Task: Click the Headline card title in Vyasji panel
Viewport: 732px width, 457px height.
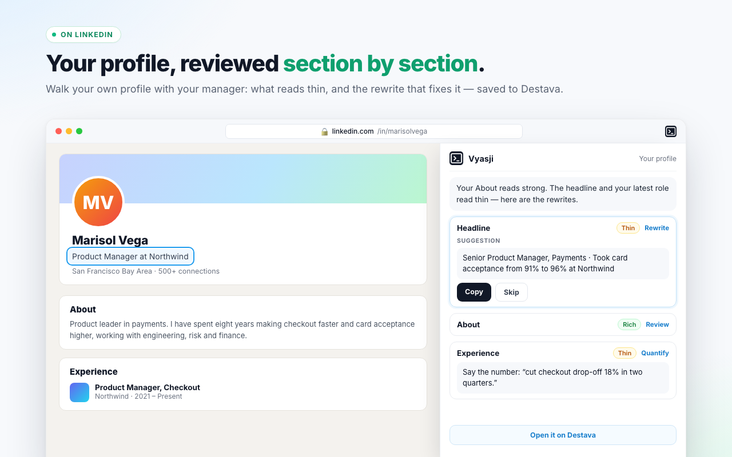Action: (x=474, y=228)
